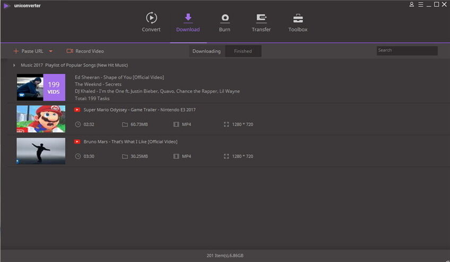Click Super Mario Odyssey - Game Trailer title

pyautogui.click(x=140, y=110)
